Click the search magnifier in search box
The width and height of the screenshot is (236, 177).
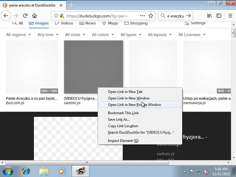163,16
